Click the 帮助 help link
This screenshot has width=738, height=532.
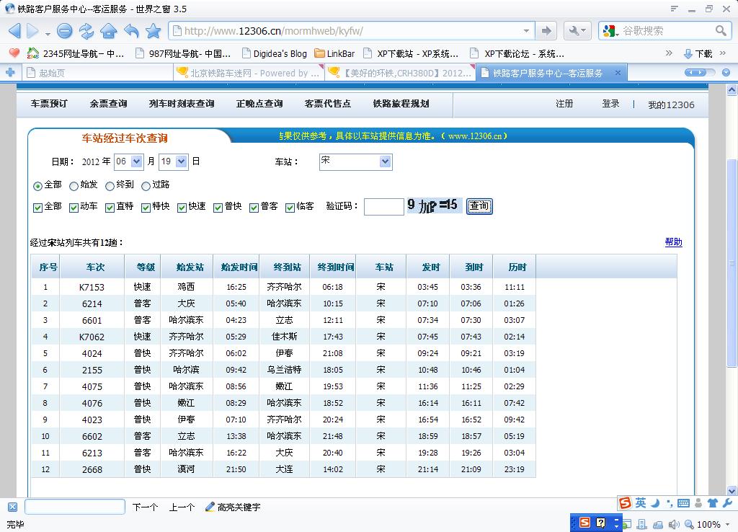[x=674, y=242]
